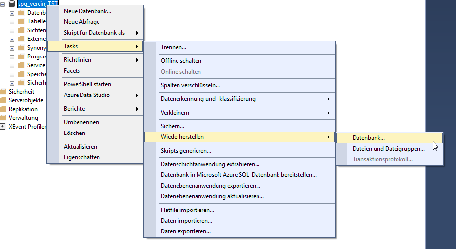456x249 pixels.
Task: Click Sichern... in Tasks menu
Action: pos(172,126)
